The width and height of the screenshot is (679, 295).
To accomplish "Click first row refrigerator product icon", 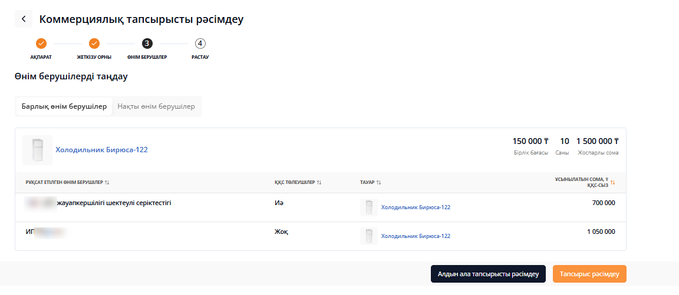I will click(369, 207).
